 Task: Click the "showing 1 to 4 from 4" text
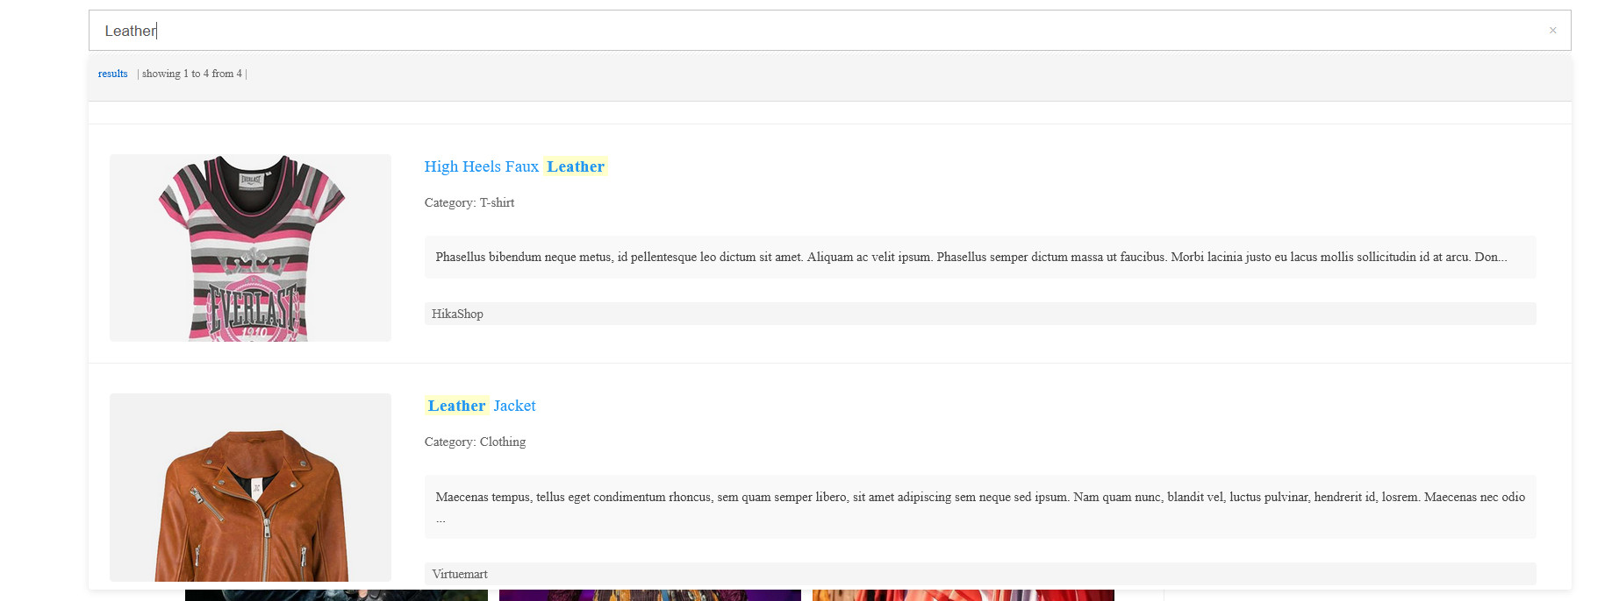point(191,74)
